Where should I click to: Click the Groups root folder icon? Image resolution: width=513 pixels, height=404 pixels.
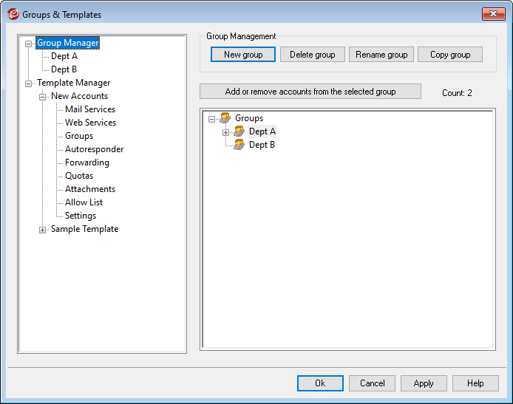coord(225,118)
